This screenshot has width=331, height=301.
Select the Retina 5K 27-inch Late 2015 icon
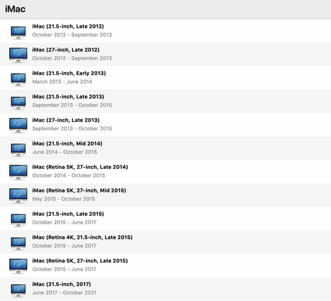[19, 266]
